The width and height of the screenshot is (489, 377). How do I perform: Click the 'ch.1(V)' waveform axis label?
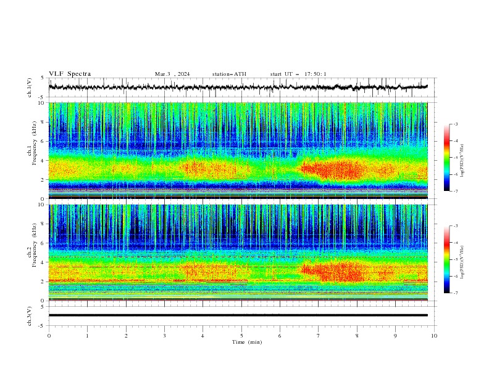30,87
